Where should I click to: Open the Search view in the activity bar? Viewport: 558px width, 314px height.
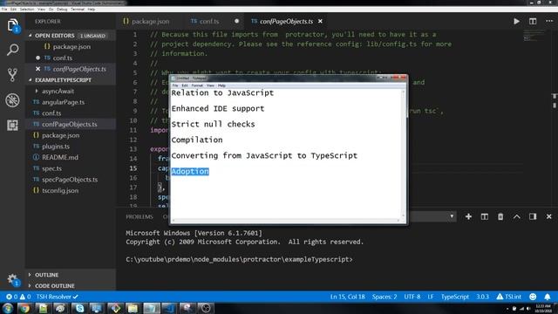(12, 50)
